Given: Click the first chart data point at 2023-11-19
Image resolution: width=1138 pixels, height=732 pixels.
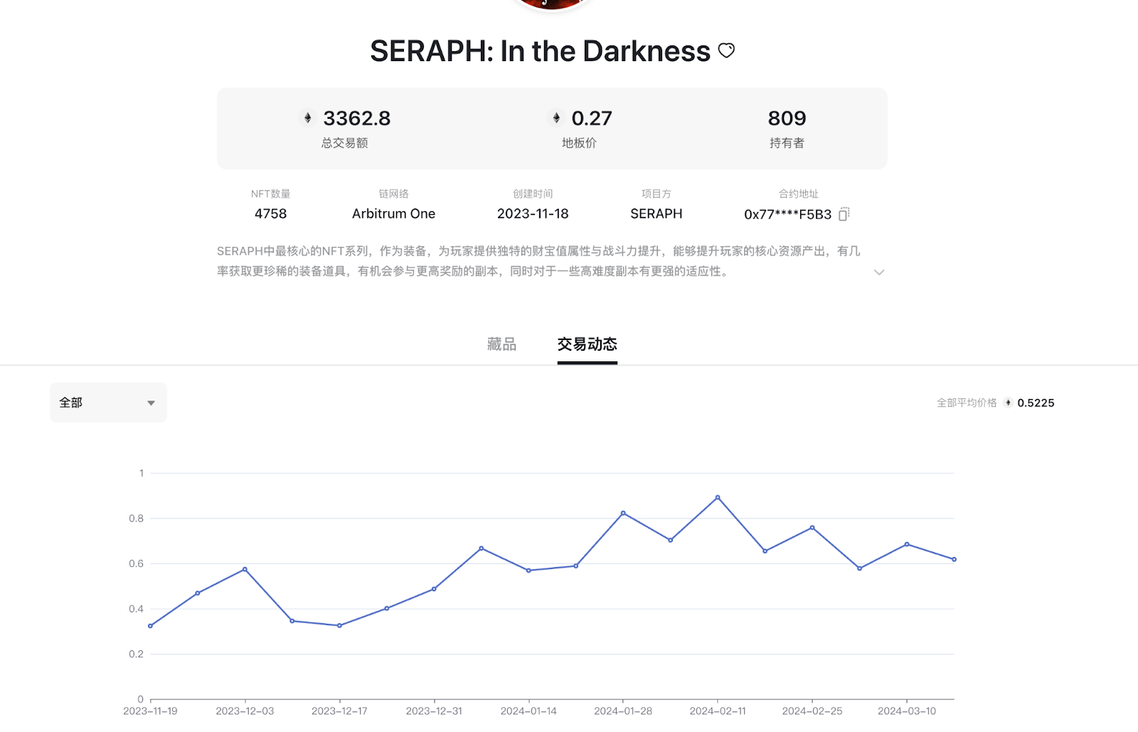Looking at the screenshot, I should click(x=150, y=626).
